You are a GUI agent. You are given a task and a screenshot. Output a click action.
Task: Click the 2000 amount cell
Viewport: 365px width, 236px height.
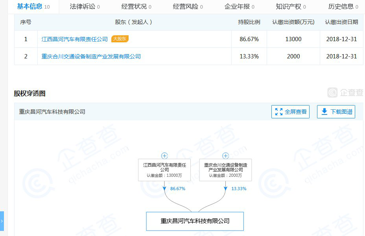point(293,56)
